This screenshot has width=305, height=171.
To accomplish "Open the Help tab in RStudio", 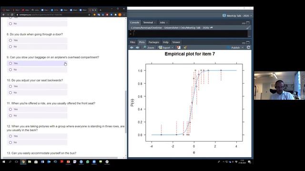I will [165, 42].
